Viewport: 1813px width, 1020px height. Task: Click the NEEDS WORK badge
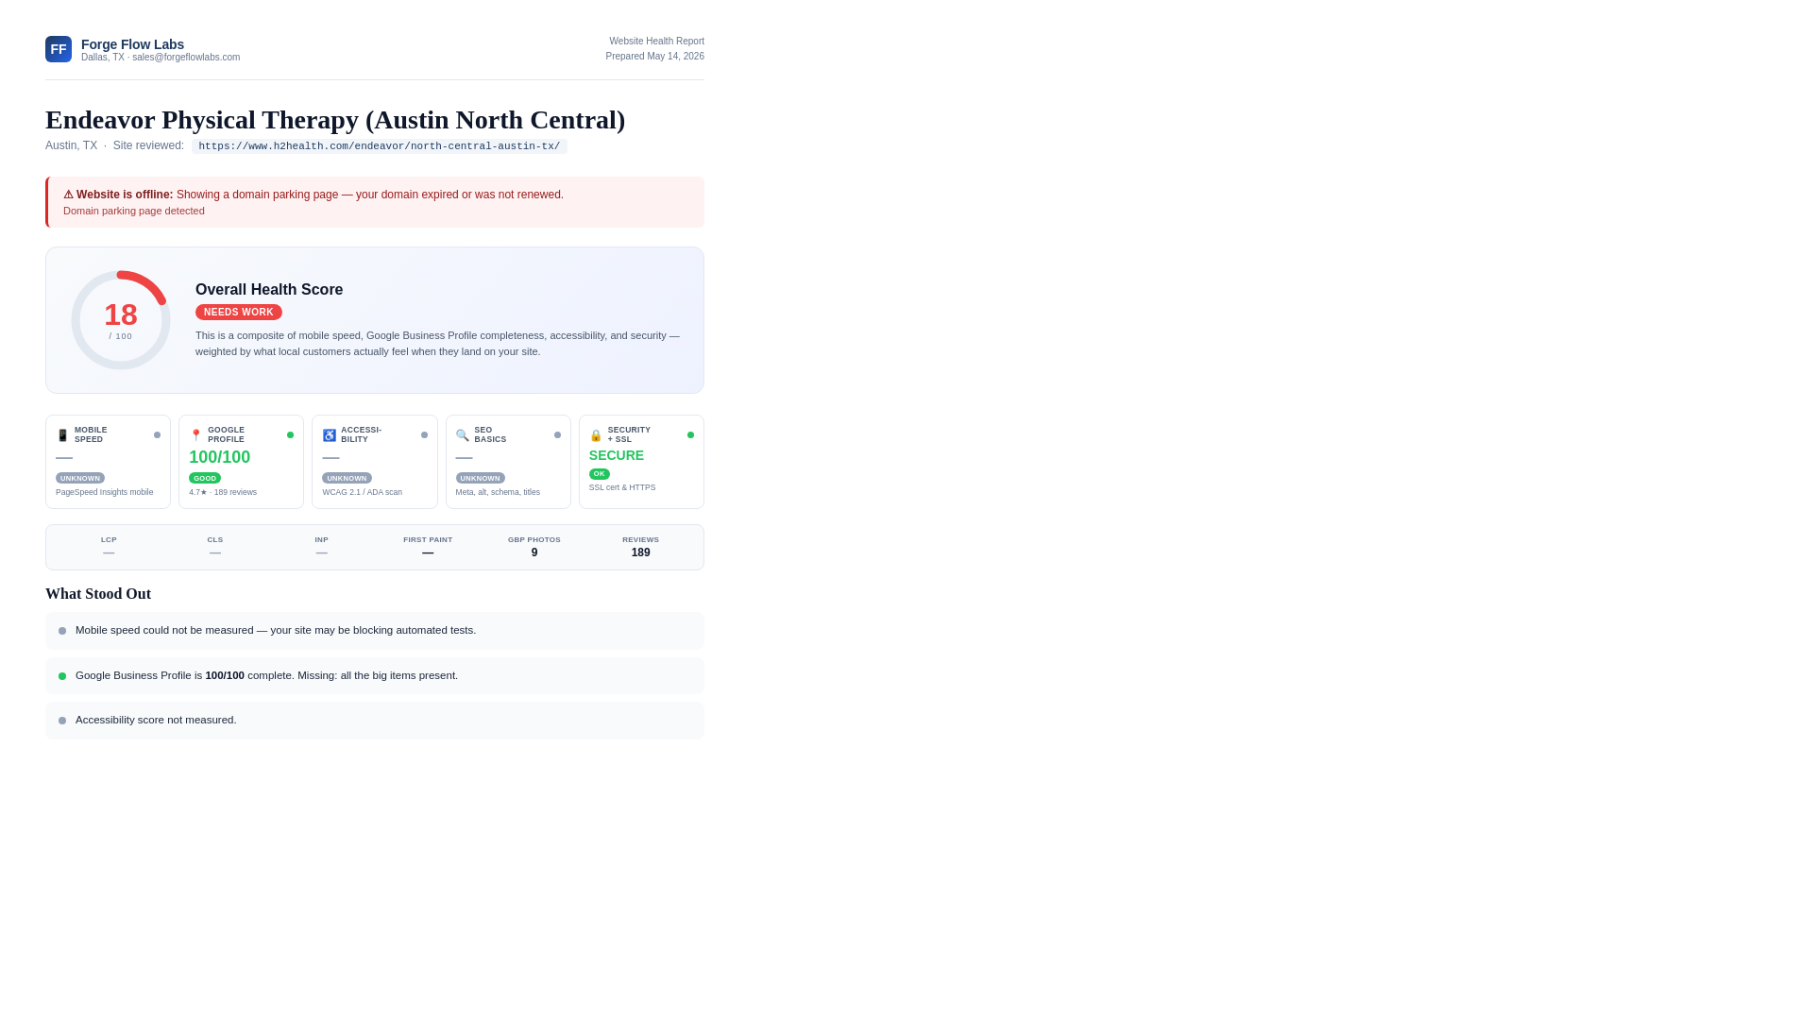tap(238, 313)
